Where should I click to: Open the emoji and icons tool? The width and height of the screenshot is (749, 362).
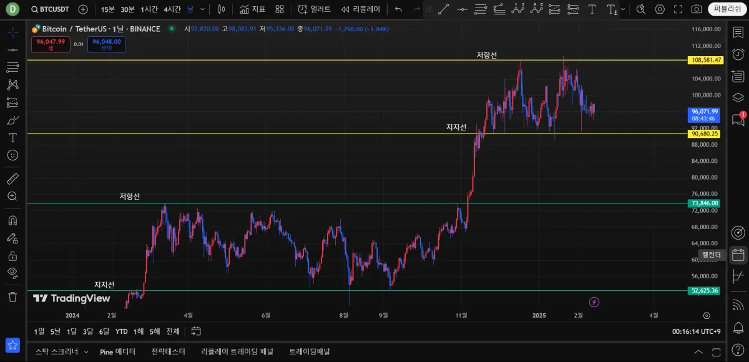[x=12, y=155]
